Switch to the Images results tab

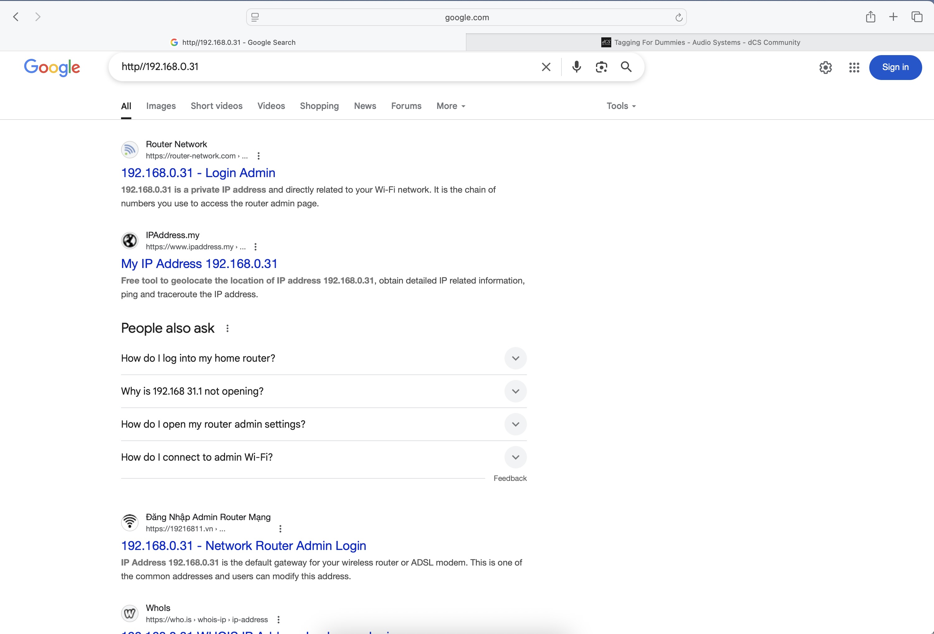pos(161,106)
